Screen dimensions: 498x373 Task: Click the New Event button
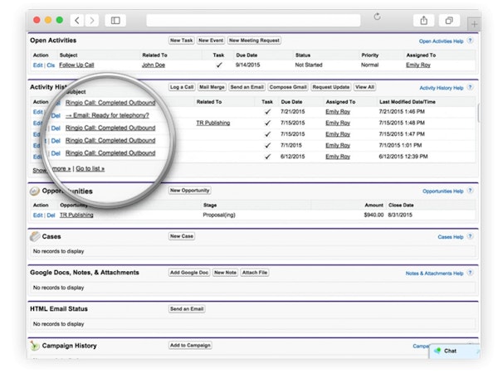211,41
